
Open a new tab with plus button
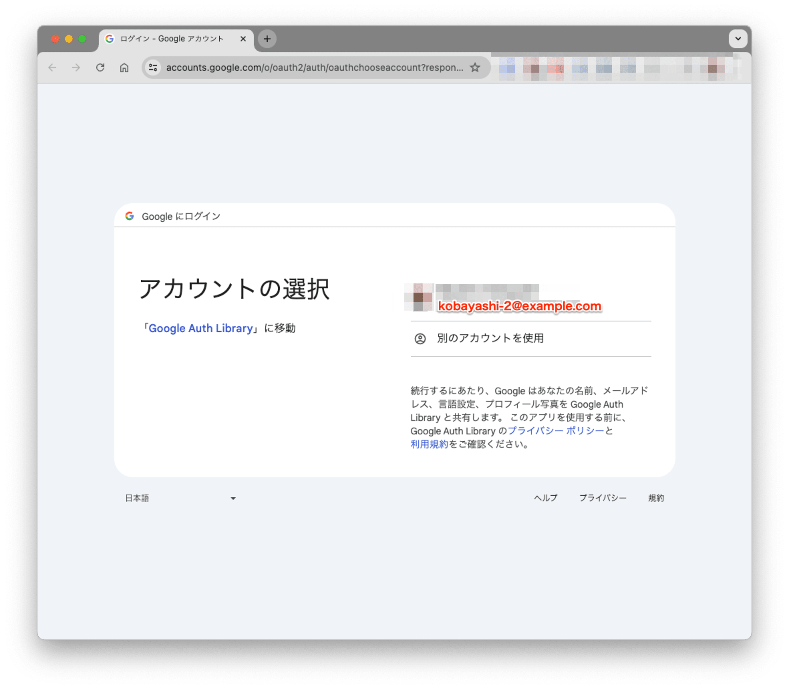click(x=267, y=39)
